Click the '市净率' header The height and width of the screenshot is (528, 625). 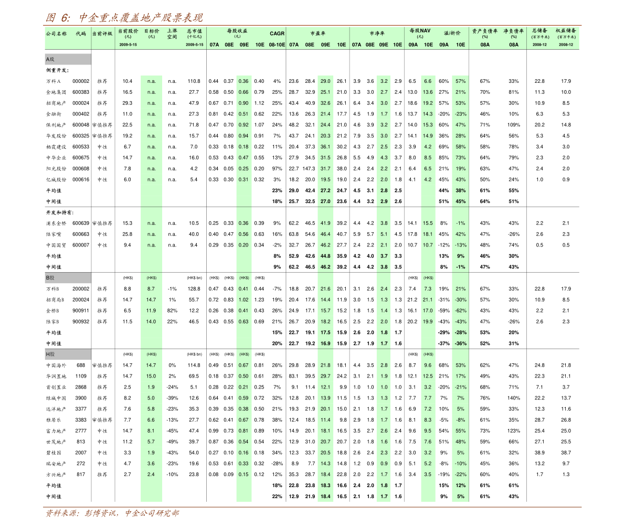pos(377,34)
